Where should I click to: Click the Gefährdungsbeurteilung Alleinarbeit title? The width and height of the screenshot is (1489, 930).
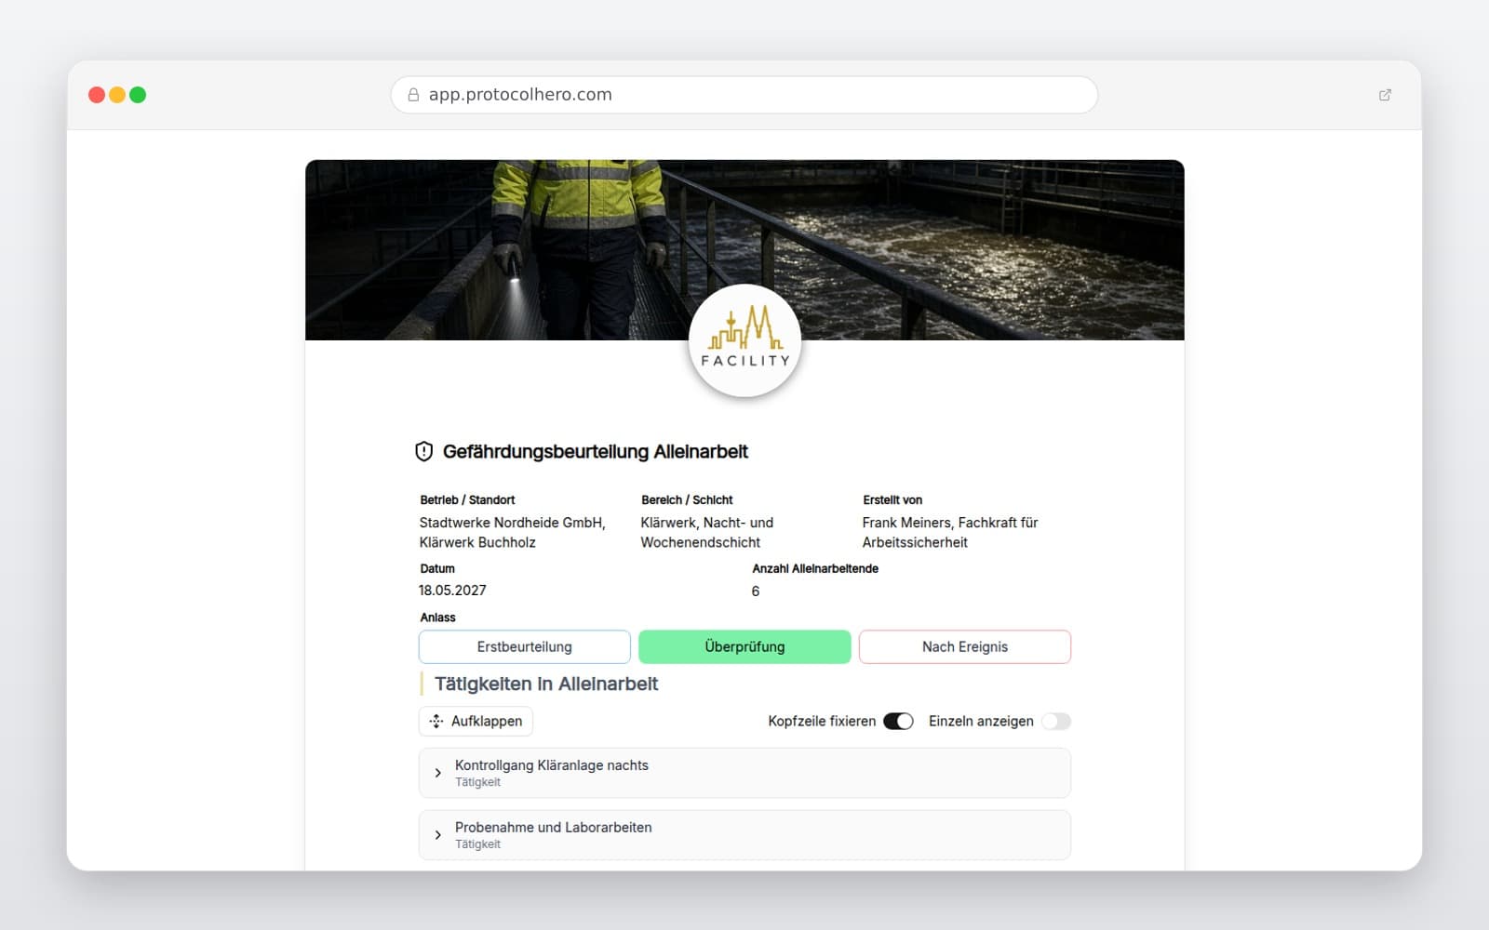pyautogui.click(x=596, y=452)
